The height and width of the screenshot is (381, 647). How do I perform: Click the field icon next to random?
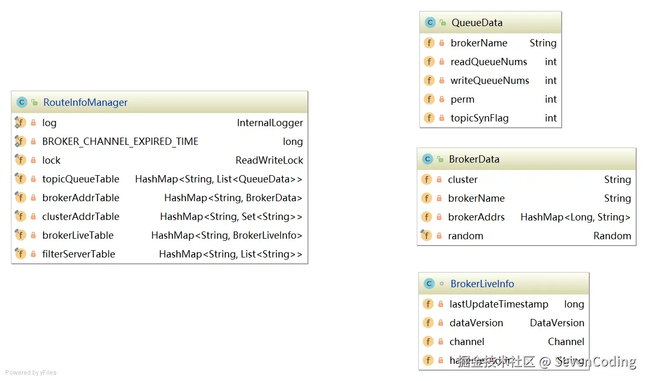coord(426,236)
